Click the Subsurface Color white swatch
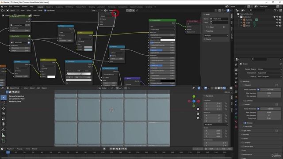 coord(168,40)
